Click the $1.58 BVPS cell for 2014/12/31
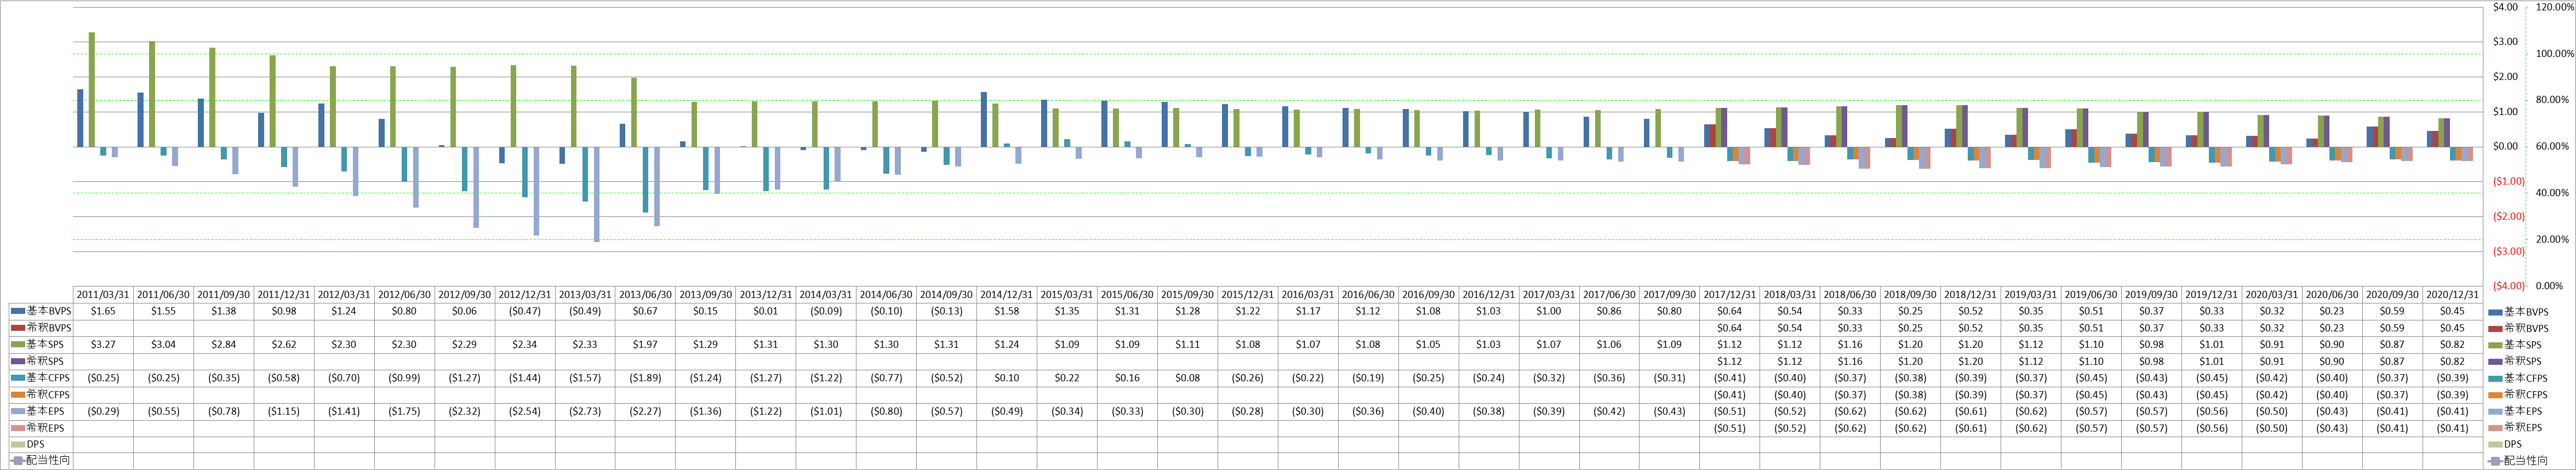 [1007, 311]
